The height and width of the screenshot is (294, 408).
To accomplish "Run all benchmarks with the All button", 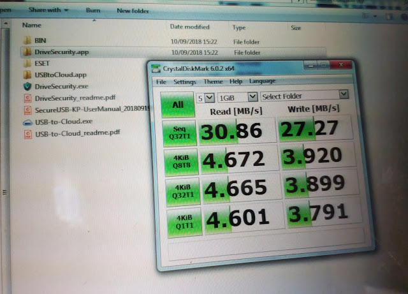I will (x=177, y=105).
